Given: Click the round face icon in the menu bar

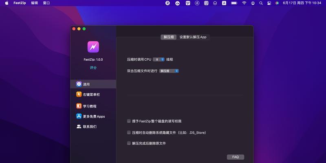Looking at the screenshot, I should pyautogui.click(x=177, y=3).
